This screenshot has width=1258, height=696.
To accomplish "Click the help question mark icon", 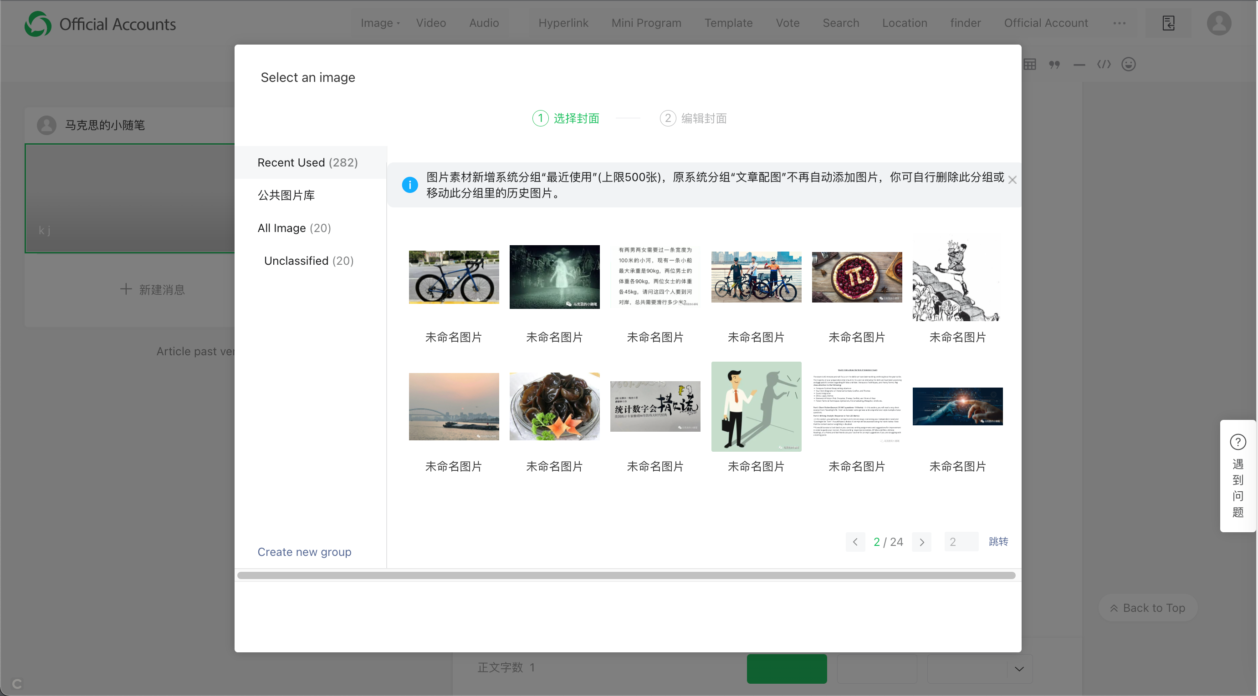I will (x=1238, y=442).
